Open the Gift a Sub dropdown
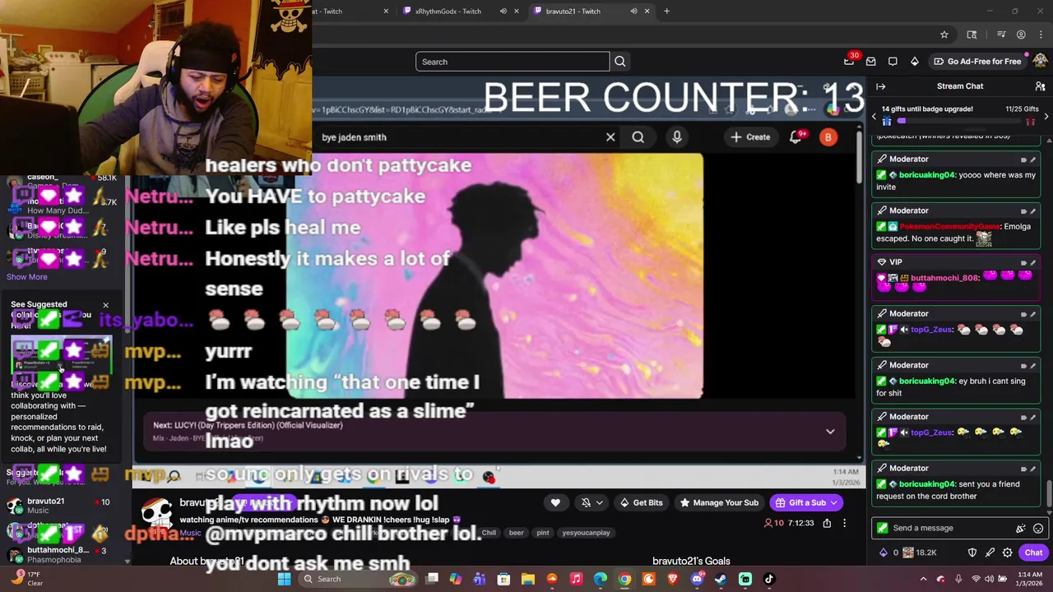The height and width of the screenshot is (592, 1053). (805, 502)
